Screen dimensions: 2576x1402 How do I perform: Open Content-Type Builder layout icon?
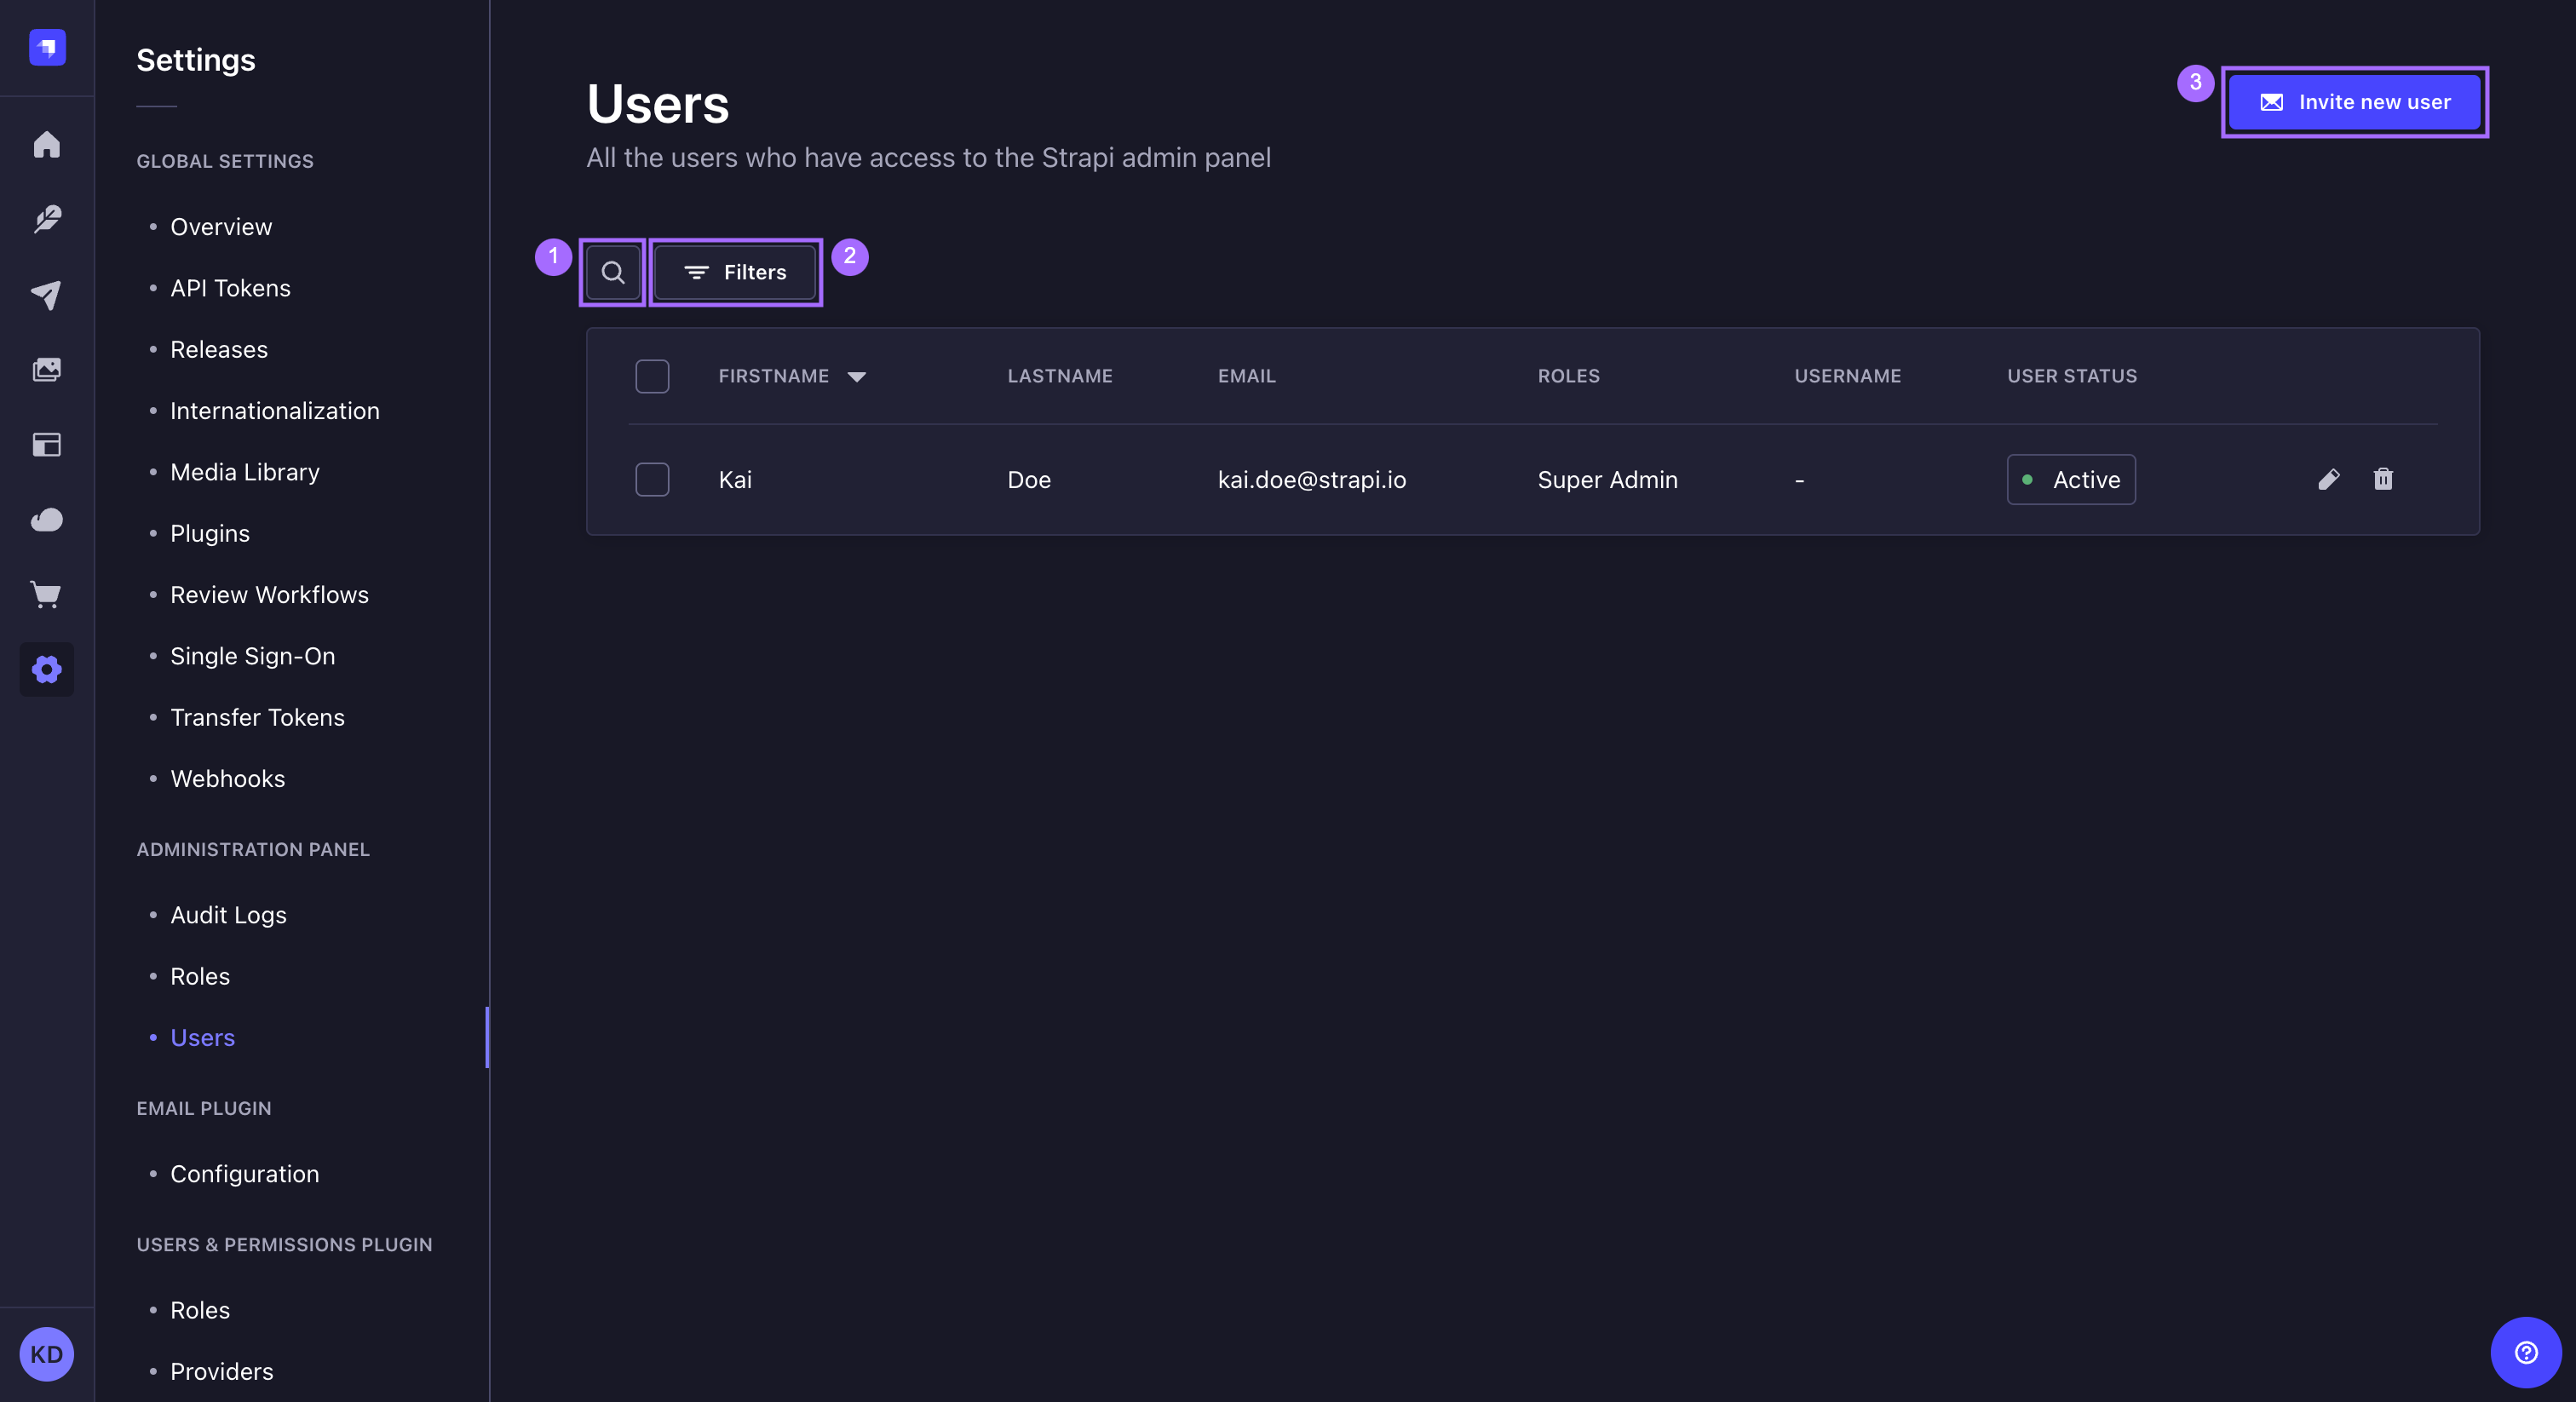point(47,444)
